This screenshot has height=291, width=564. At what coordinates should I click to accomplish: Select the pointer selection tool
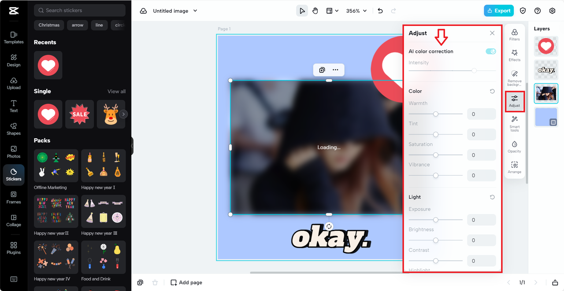302,11
